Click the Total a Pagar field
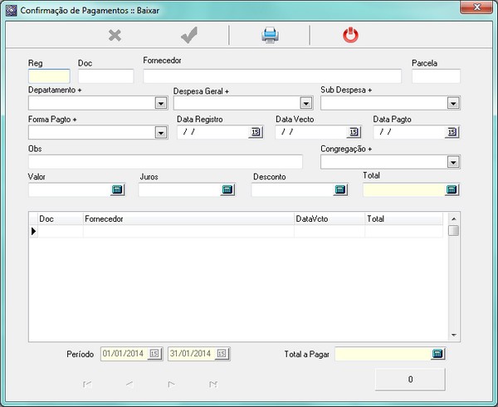 (x=383, y=354)
